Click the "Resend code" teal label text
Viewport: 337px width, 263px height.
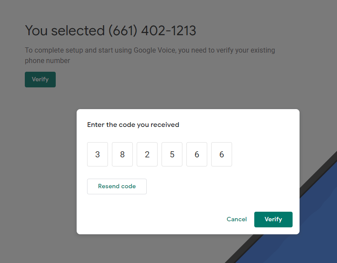point(117,186)
